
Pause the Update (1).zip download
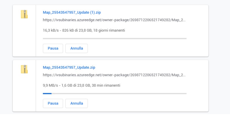click(53, 48)
